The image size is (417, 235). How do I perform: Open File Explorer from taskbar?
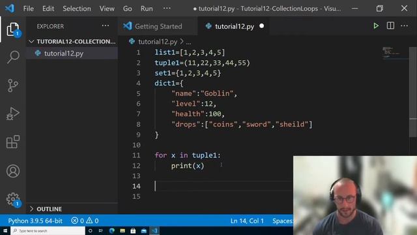[122, 230]
